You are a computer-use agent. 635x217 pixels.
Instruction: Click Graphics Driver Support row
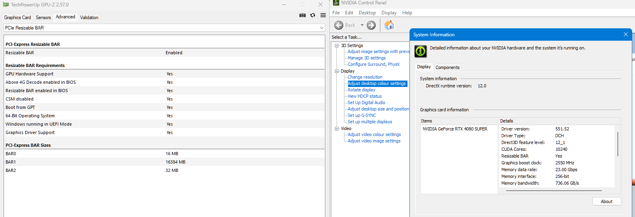pyautogui.click(x=164, y=132)
